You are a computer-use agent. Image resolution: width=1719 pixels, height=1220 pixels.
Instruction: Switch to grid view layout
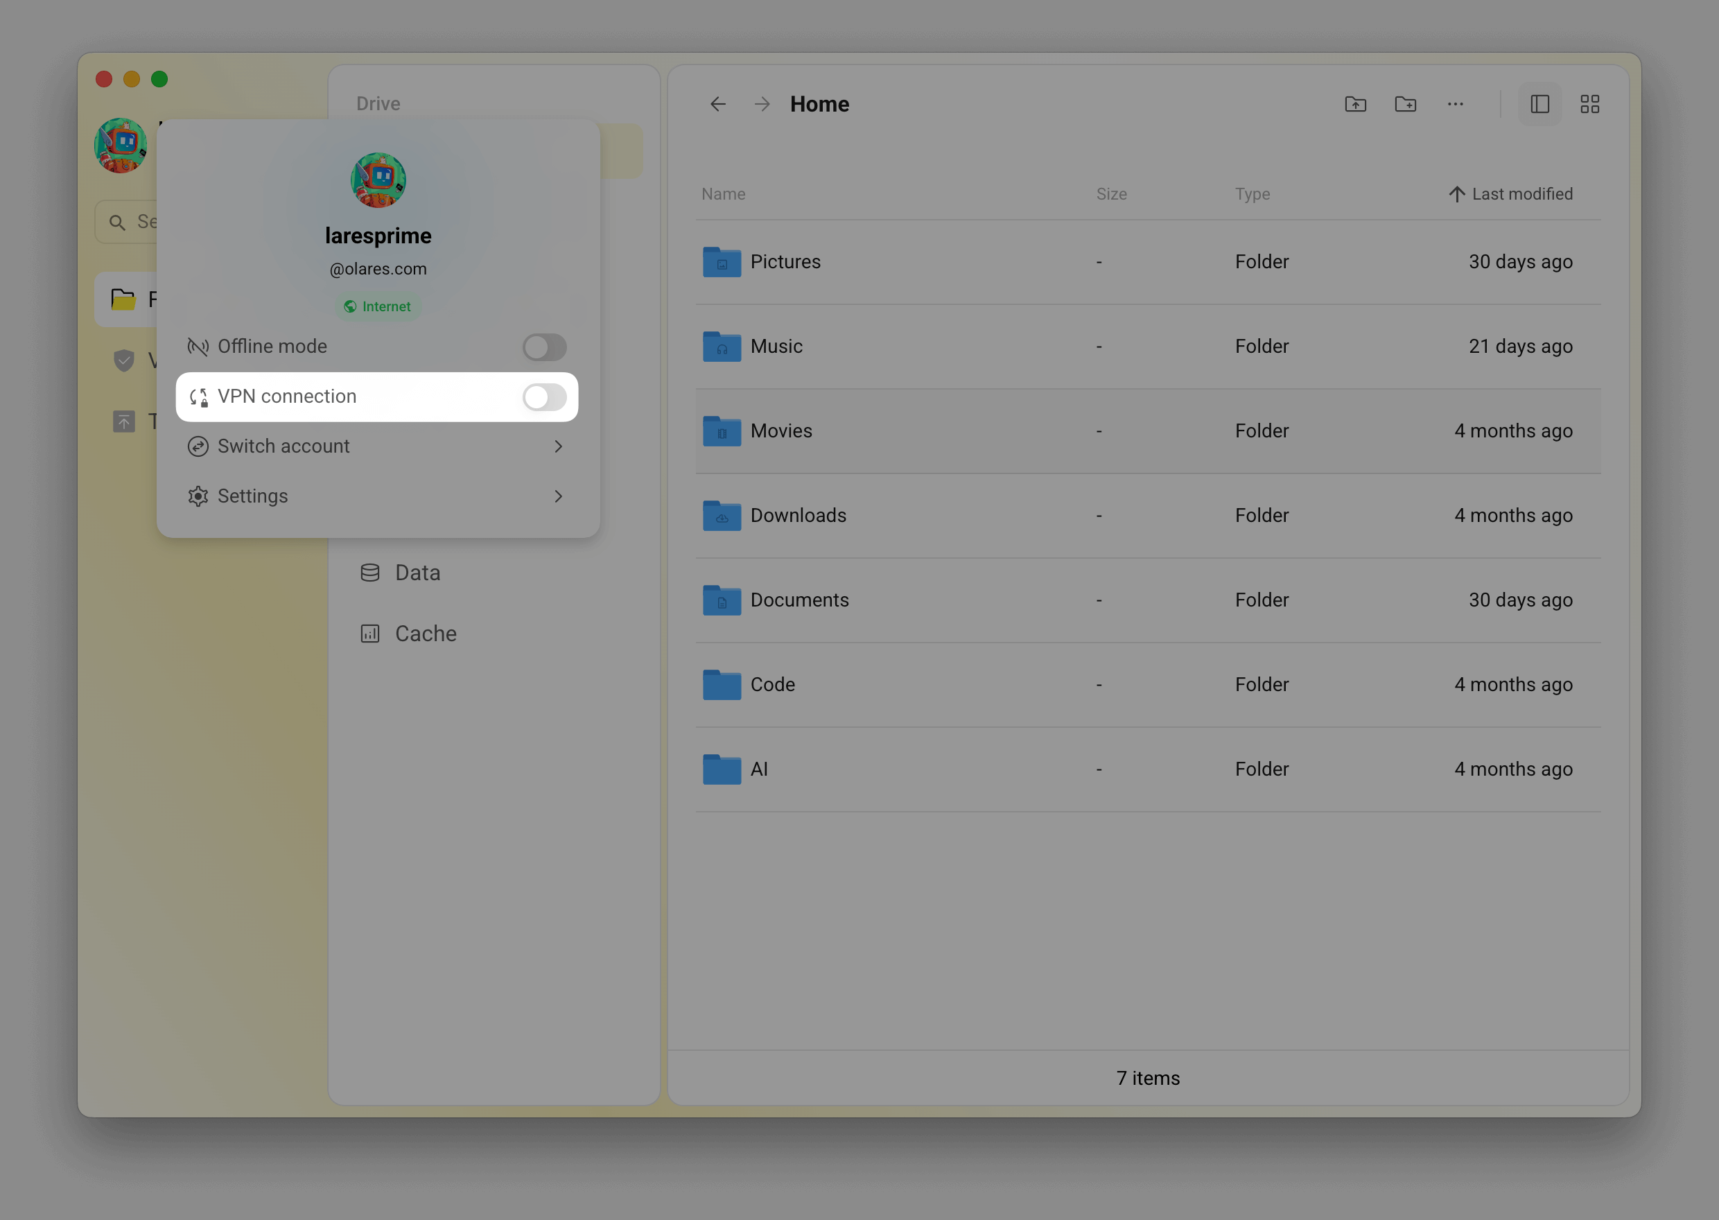tap(1589, 105)
